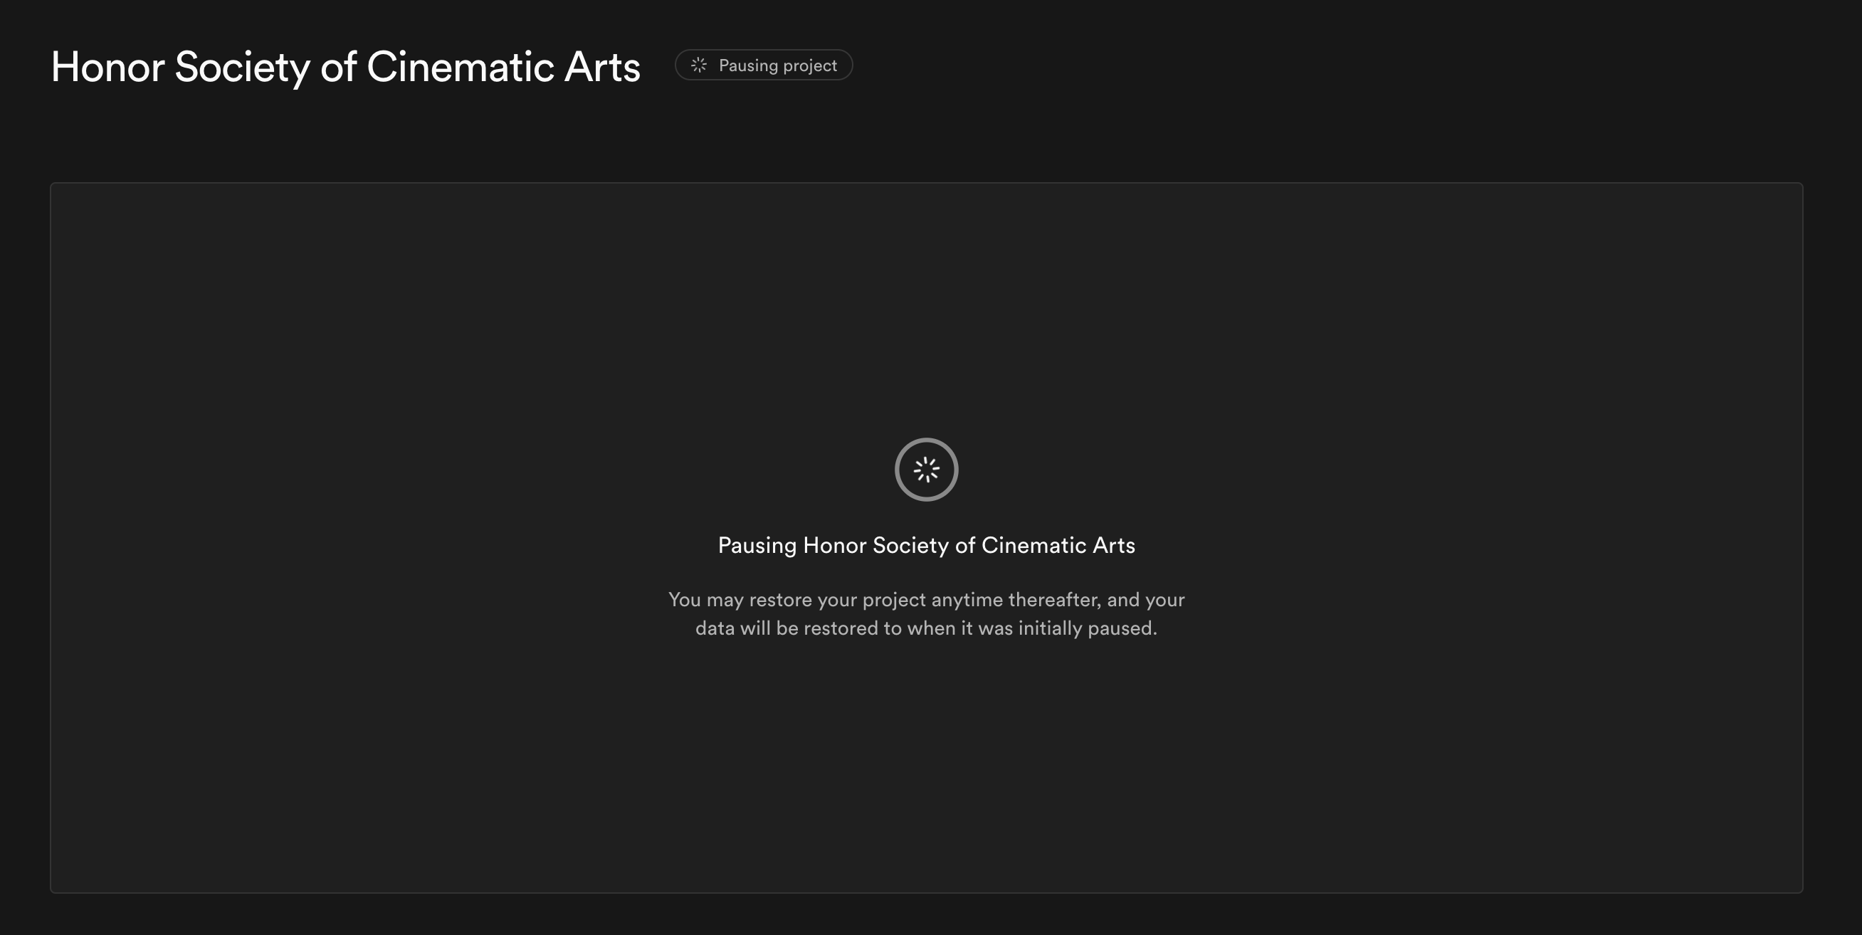Click the large circular loading spinner
Screen dimensions: 1862x935
926,470
